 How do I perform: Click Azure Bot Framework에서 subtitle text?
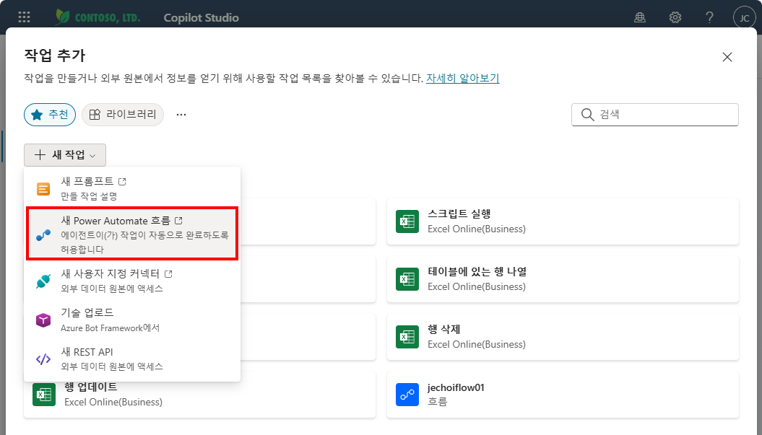(110, 328)
